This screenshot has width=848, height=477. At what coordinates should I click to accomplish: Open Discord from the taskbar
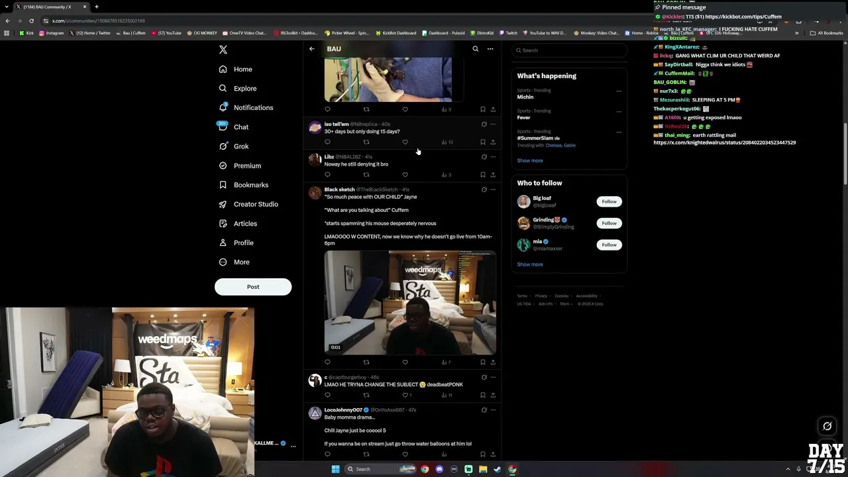[x=439, y=469]
